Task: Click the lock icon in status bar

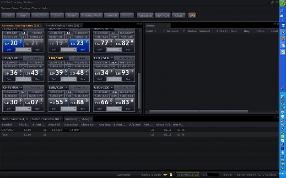Action: tap(171, 175)
